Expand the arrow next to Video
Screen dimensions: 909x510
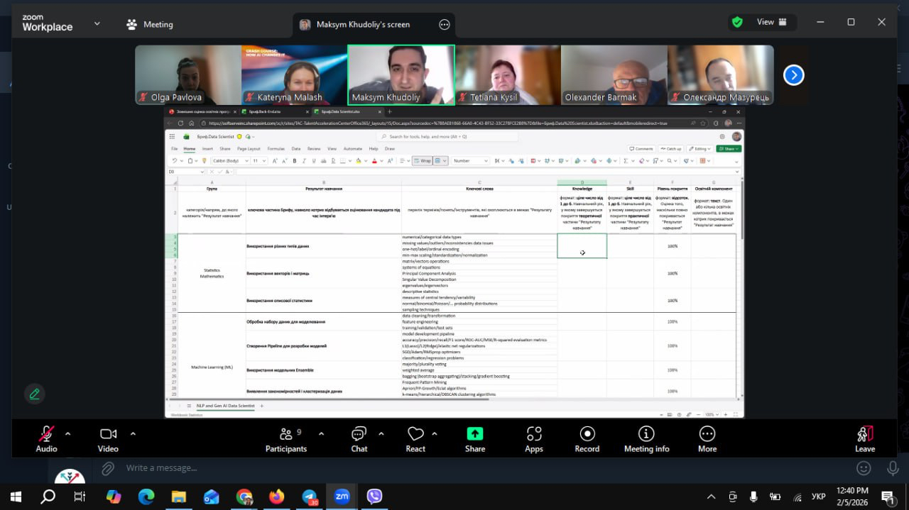(x=133, y=433)
